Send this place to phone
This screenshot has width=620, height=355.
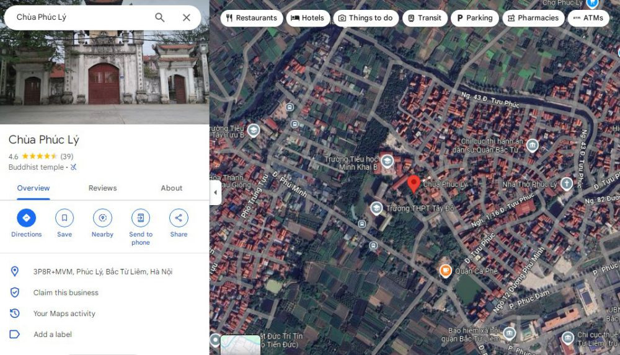[141, 218]
